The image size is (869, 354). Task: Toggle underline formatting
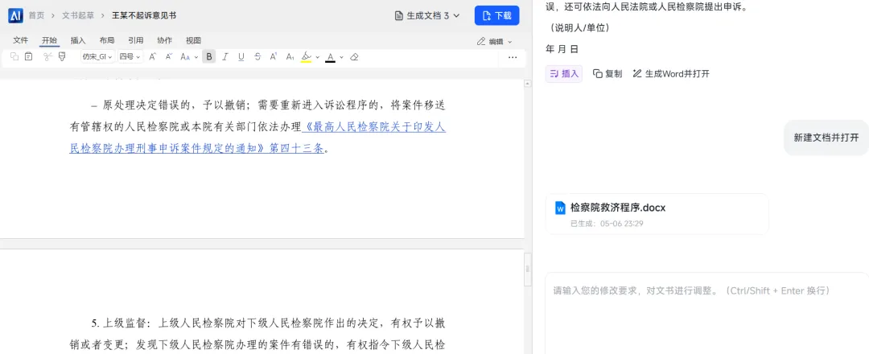(x=241, y=56)
